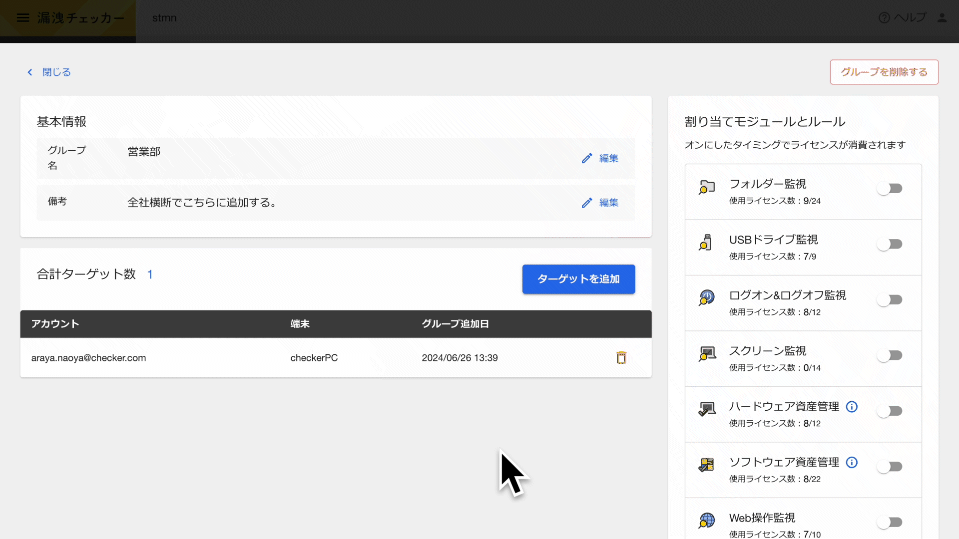
Task: Click the help question mark icon
Action: [x=884, y=18]
